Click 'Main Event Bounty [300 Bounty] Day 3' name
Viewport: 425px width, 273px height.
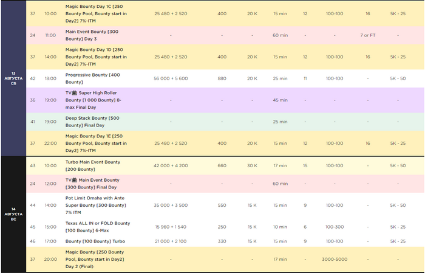(x=92, y=35)
